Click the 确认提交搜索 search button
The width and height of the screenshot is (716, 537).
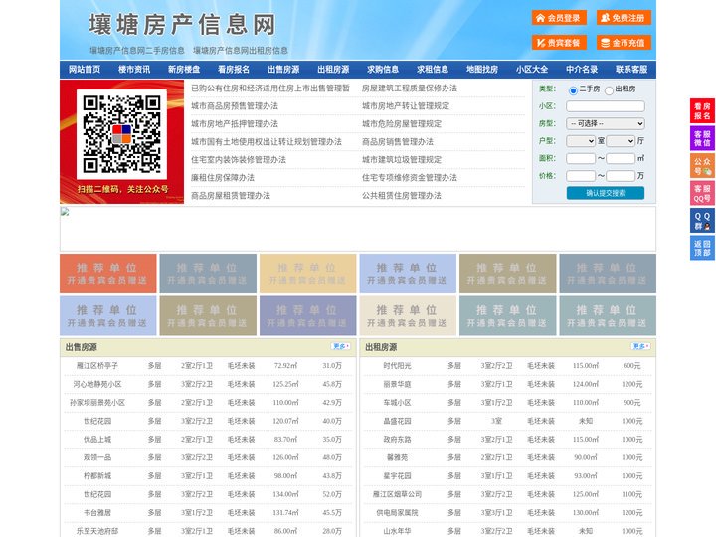click(606, 193)
